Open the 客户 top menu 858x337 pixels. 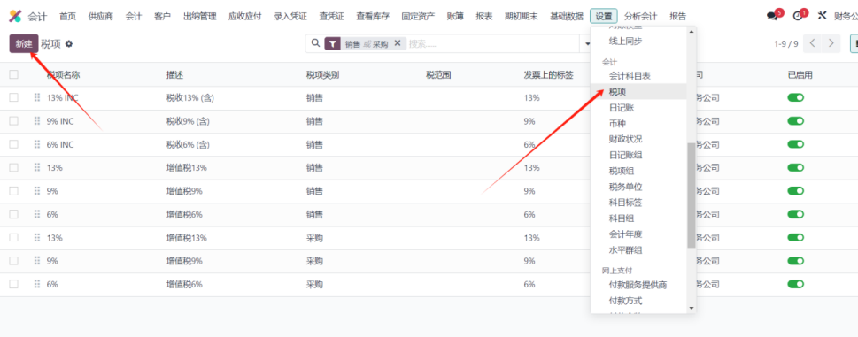click(163, 17)
